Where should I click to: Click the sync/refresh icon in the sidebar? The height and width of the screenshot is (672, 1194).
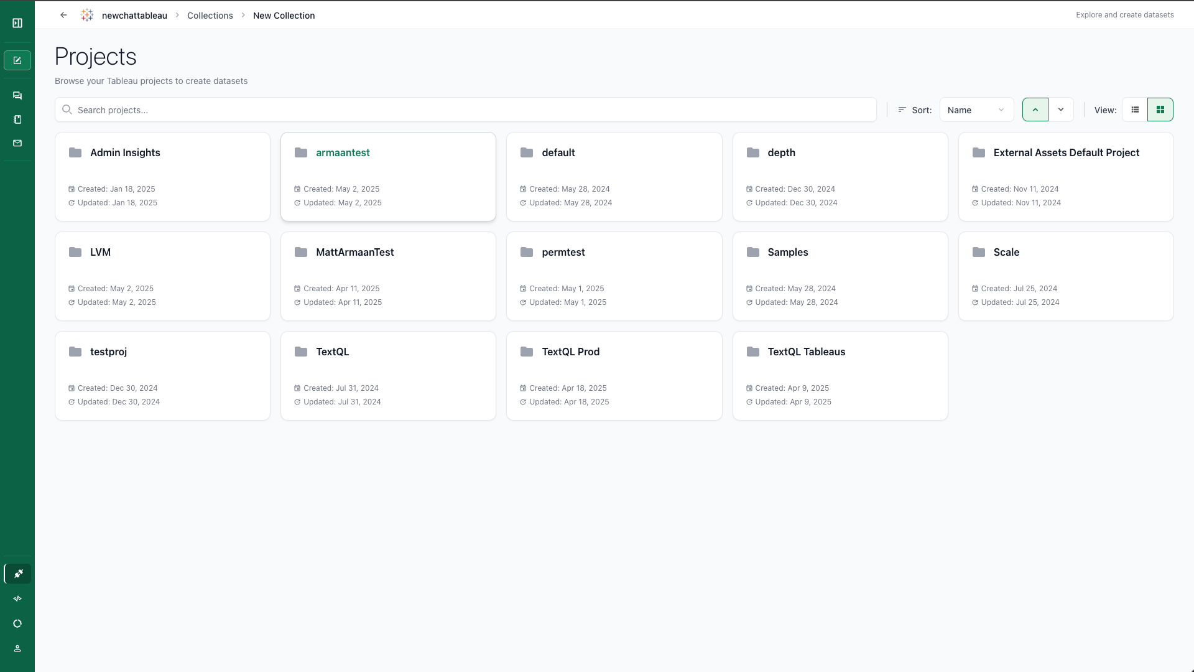17,623
